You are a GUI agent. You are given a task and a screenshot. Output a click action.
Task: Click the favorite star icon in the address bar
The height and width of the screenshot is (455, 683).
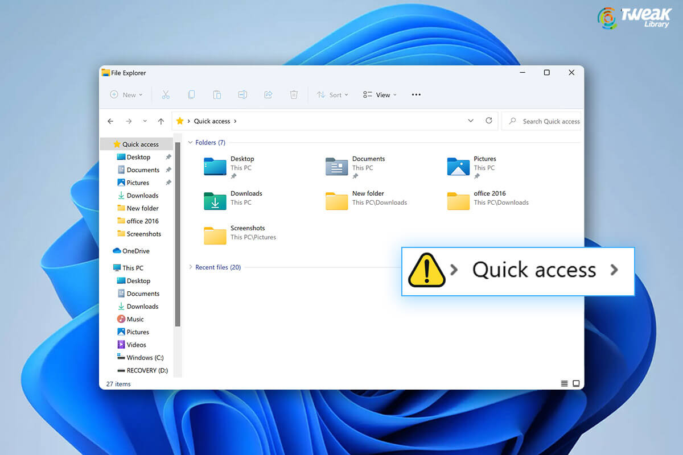click(180, 121)
